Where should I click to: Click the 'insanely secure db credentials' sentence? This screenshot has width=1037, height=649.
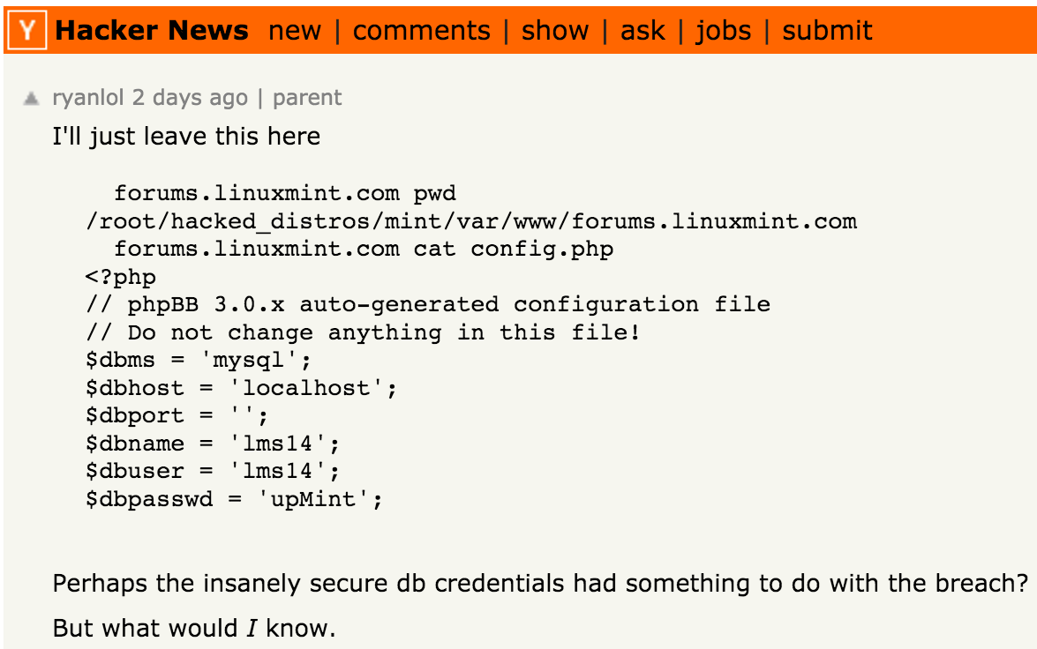[x=540, y=584]
